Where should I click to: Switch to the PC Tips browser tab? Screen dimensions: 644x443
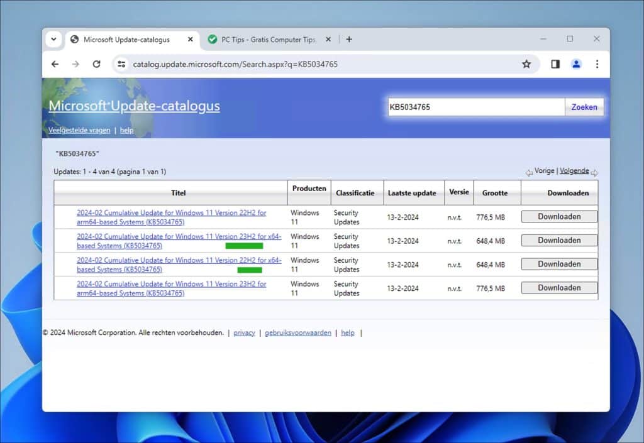[269, 40]
